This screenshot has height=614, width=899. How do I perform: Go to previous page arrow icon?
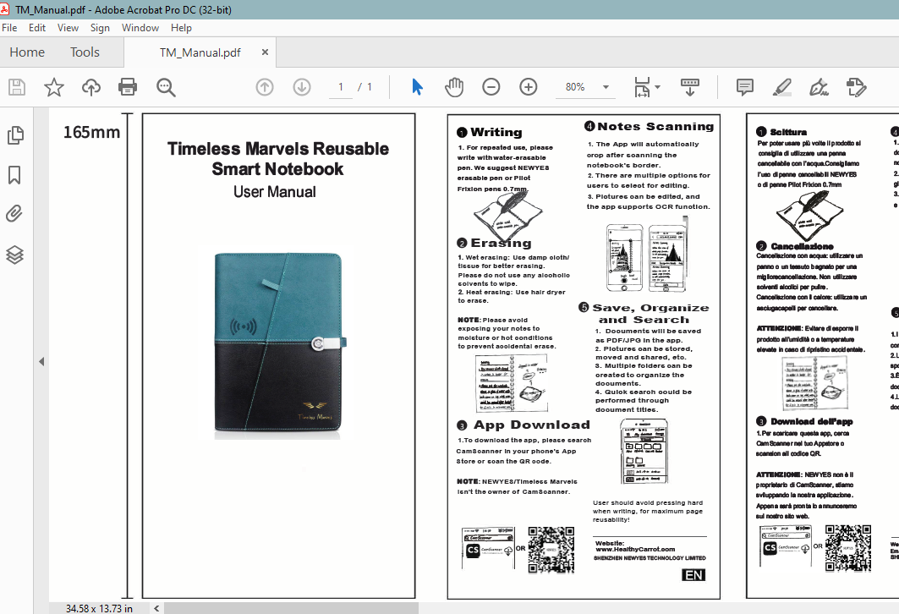pos(265,87)
